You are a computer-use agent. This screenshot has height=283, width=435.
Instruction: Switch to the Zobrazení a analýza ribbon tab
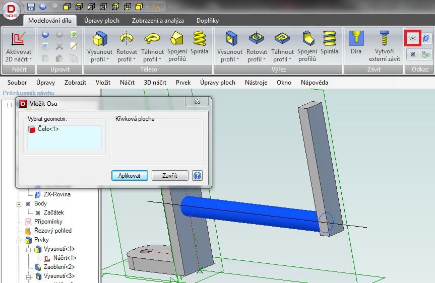click(158, 21)
